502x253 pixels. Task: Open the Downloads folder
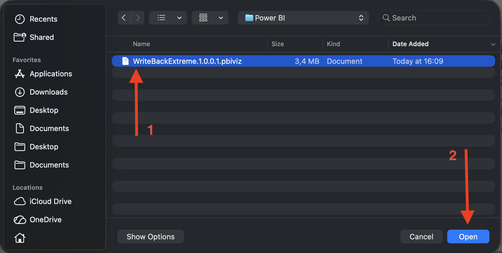(x=48, y=92)
